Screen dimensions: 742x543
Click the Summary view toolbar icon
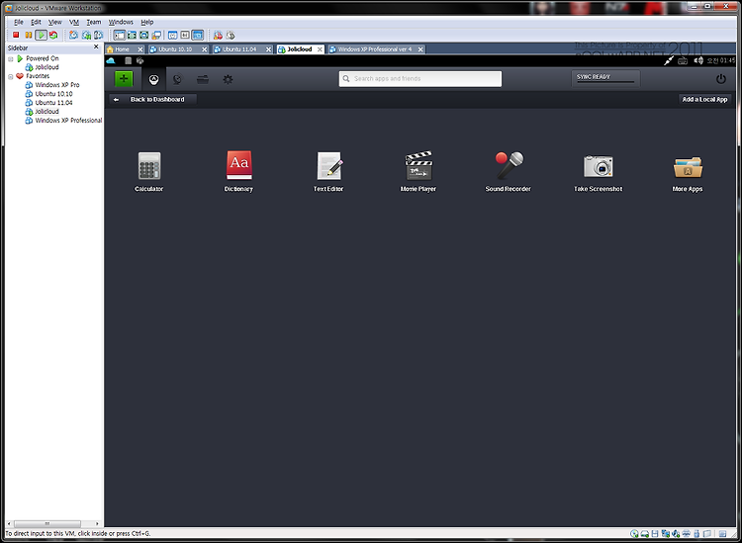[173, 35]
